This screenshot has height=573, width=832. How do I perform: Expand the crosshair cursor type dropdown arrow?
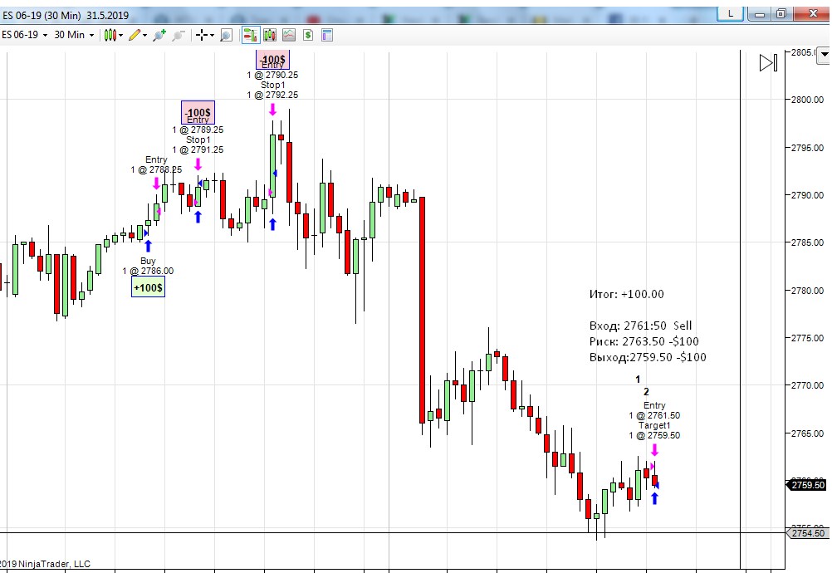point(212,36)
